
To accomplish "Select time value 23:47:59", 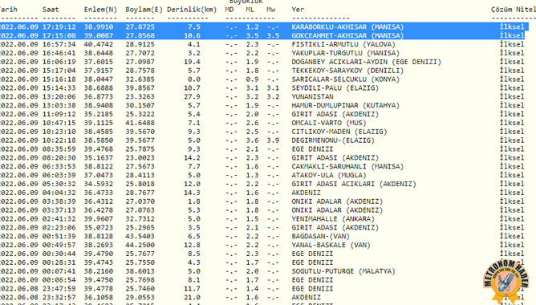I will click(x=59, y=289).
